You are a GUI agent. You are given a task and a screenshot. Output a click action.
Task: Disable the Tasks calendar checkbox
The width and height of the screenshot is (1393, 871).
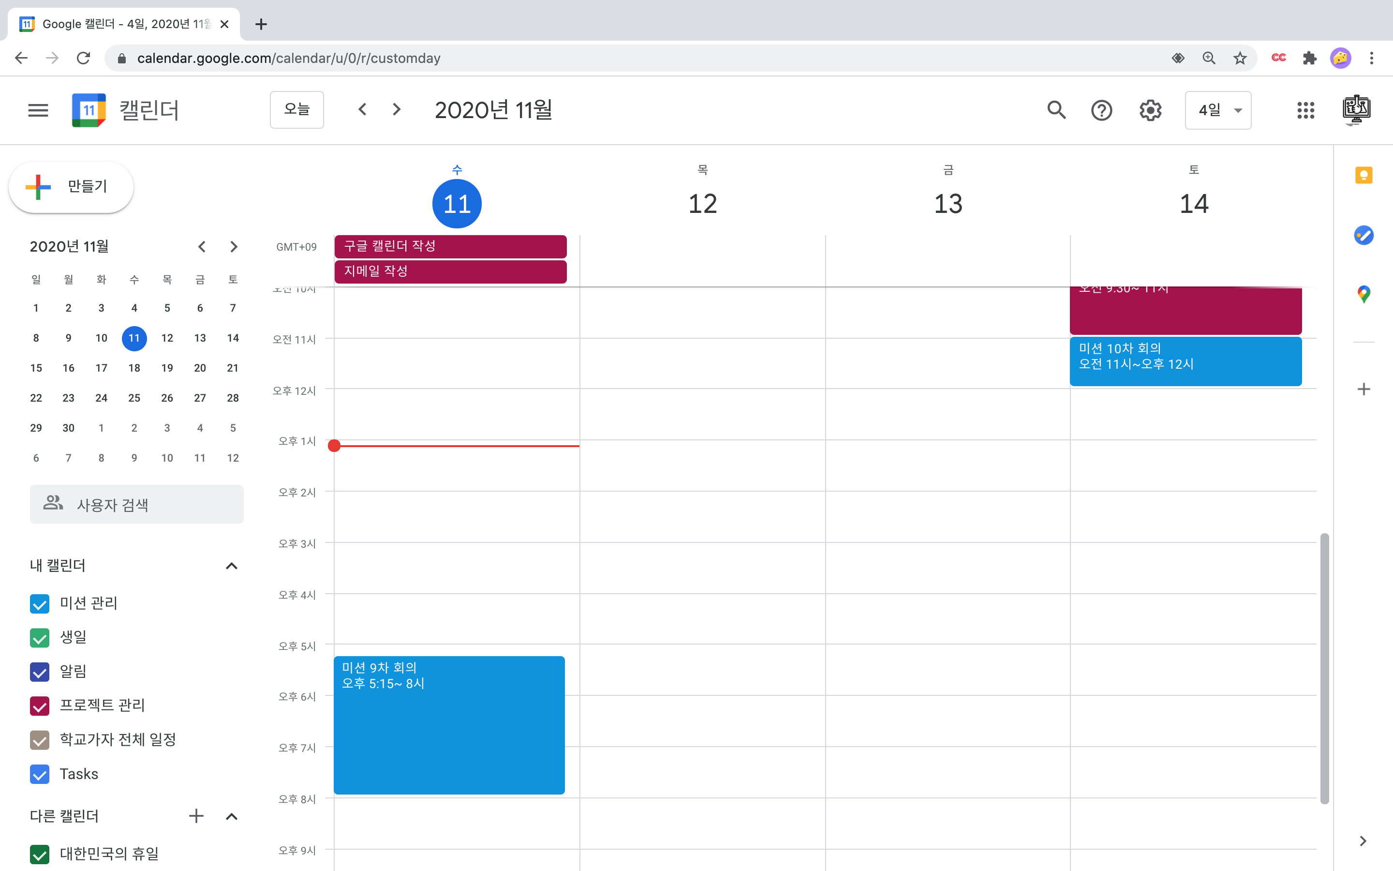[40, 774]
